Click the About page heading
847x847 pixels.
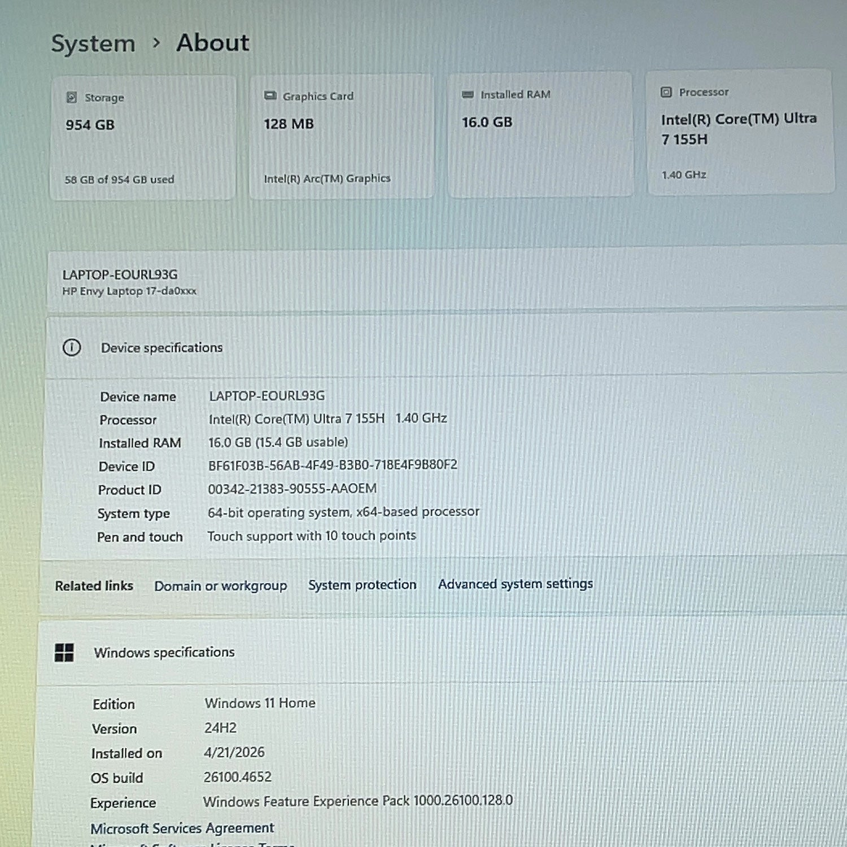[213, 43]
